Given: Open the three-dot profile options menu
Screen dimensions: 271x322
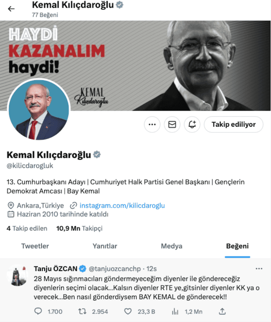Looking at the screenshot, I should 152,124.
